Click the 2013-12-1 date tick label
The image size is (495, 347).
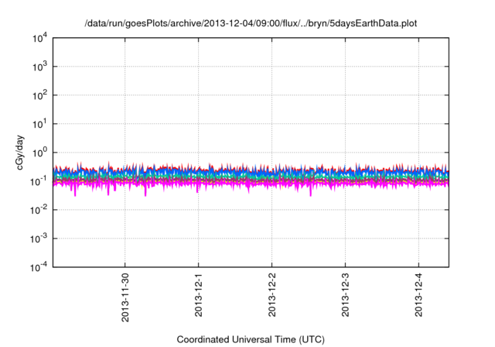tap(198, 295)
